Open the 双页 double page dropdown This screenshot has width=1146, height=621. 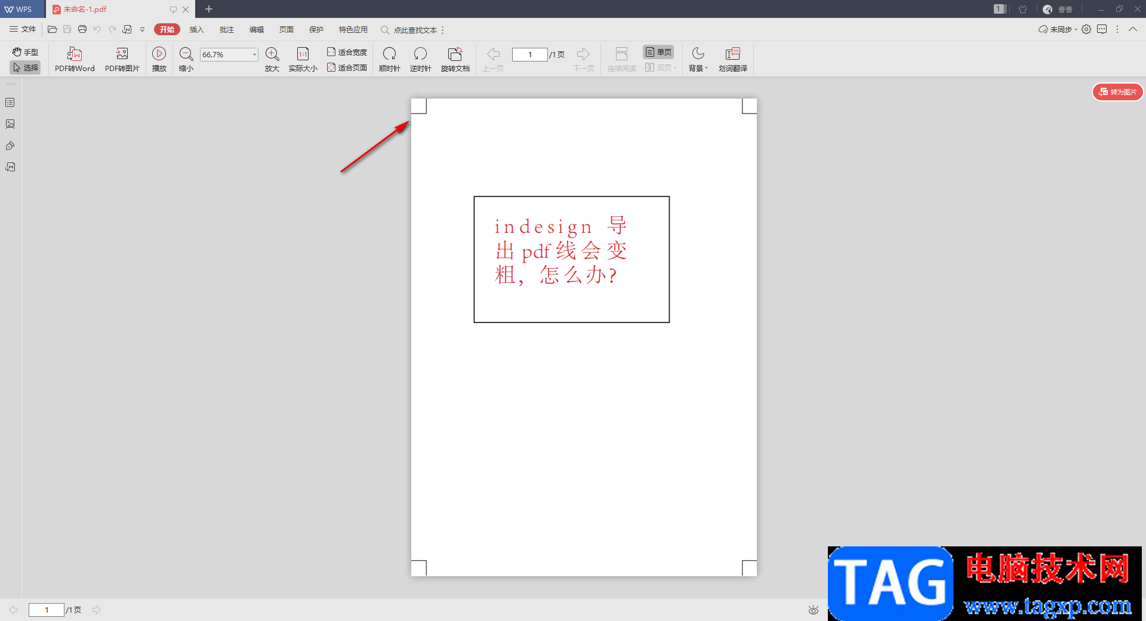[x=661, y=67]
